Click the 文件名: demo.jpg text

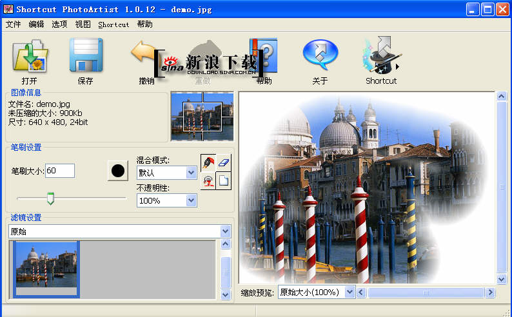click(x=39, y=104)
